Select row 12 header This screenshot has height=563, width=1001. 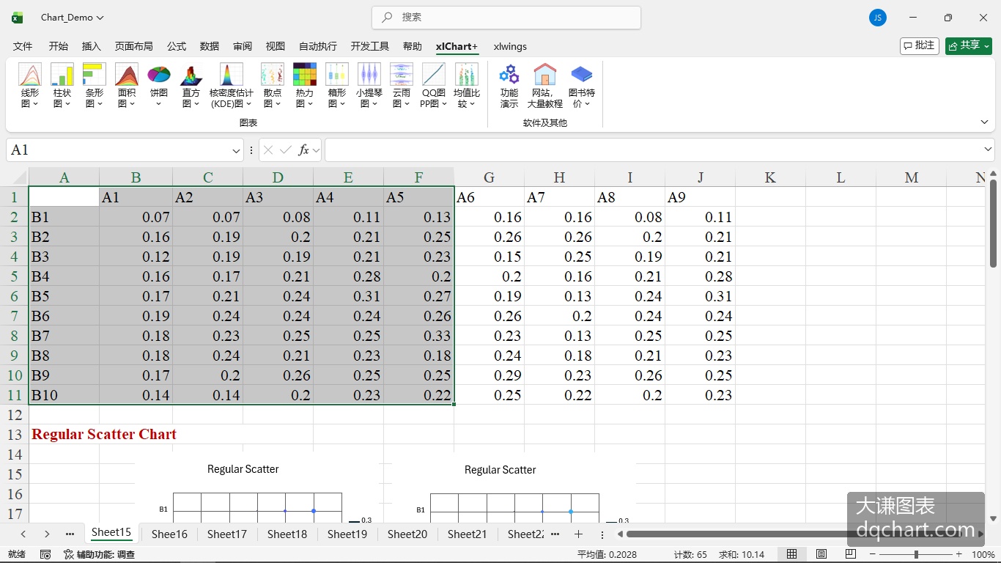click(15, 415)
